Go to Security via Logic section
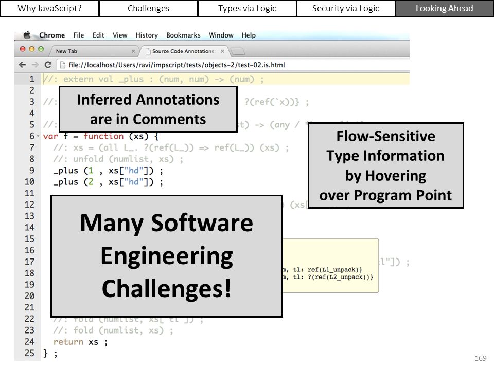494x370 pixels. (346, 8)
